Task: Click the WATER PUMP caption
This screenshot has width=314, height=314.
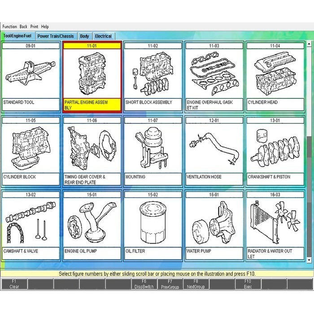Action: [214, 253]
